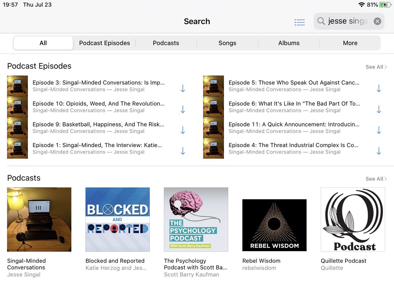394x284 pixels.
Task: Clear the search field text
Action: [378, 21]
